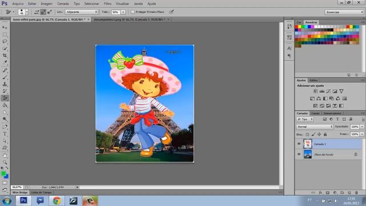Add a Gradient Map adjustment
The height and width of the screenshot is (206, 366).
[x=341, y=106]
